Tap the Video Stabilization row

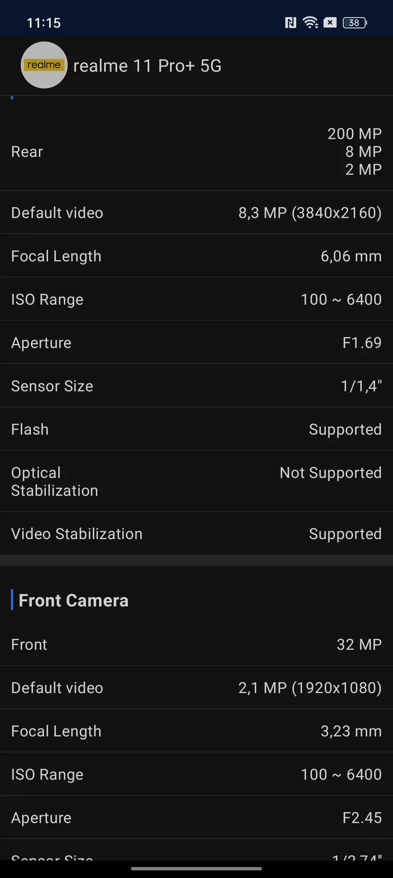click(x=196, y=534)
